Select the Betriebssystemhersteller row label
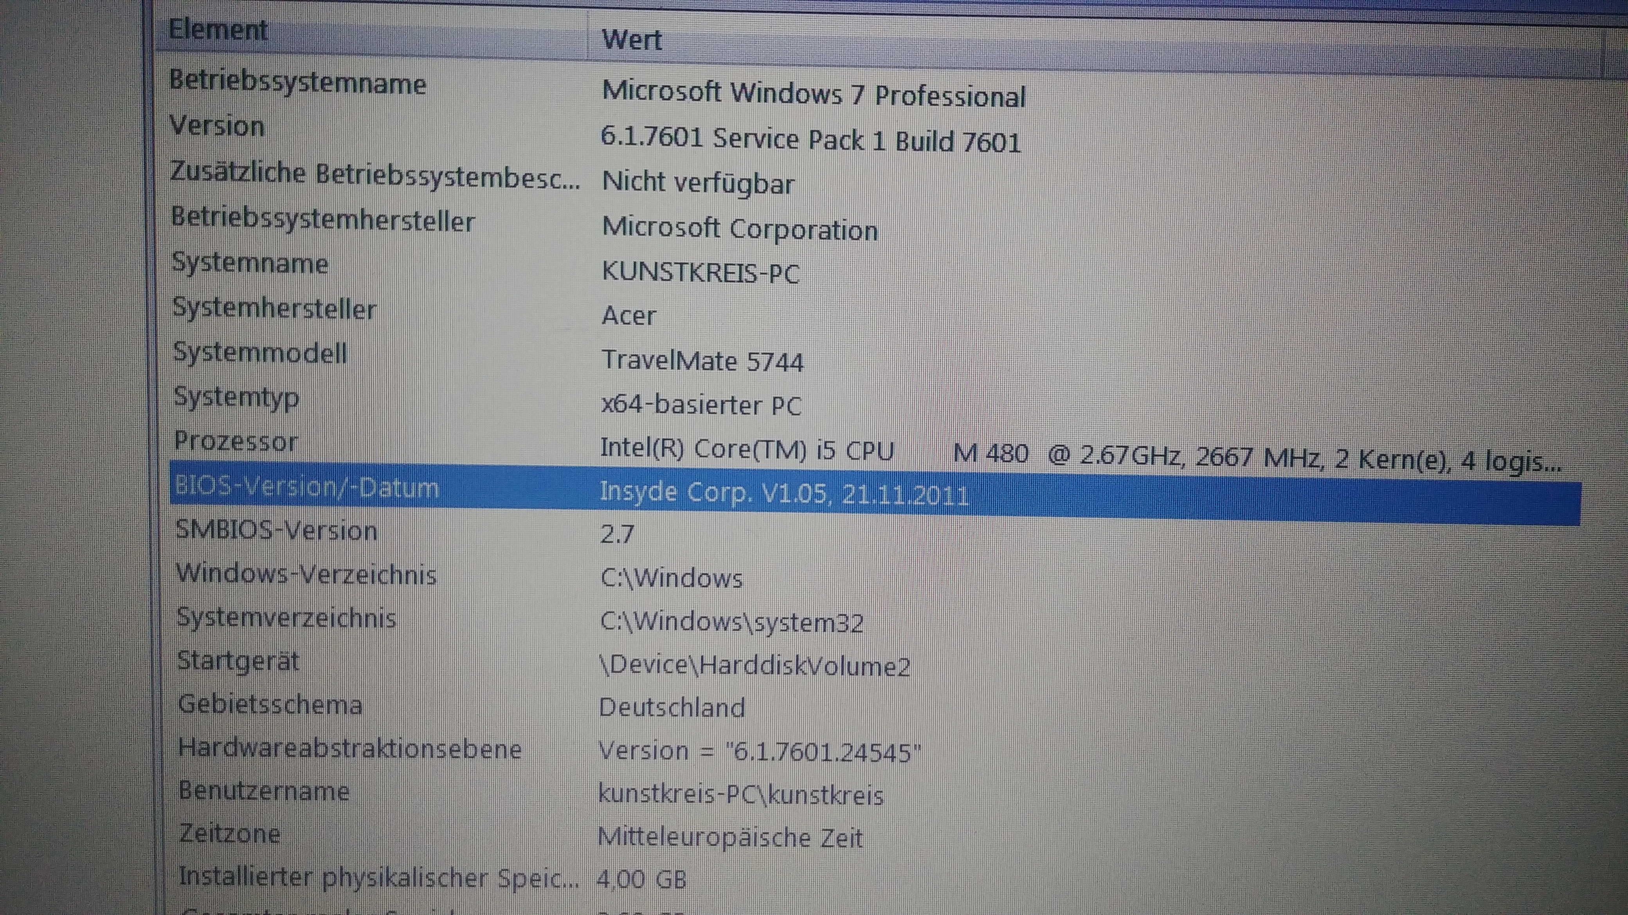This screenshot has width=1628, height=915. 323,219
